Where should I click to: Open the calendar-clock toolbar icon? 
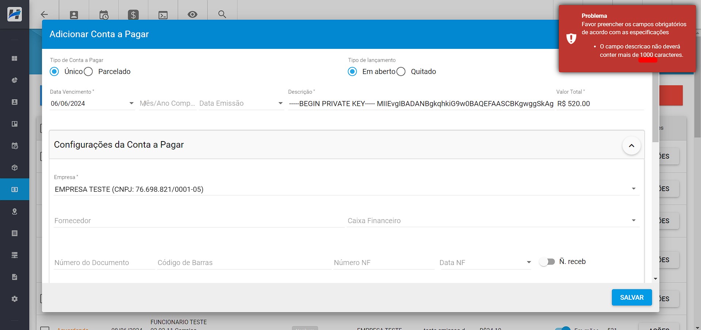point(104,15)
